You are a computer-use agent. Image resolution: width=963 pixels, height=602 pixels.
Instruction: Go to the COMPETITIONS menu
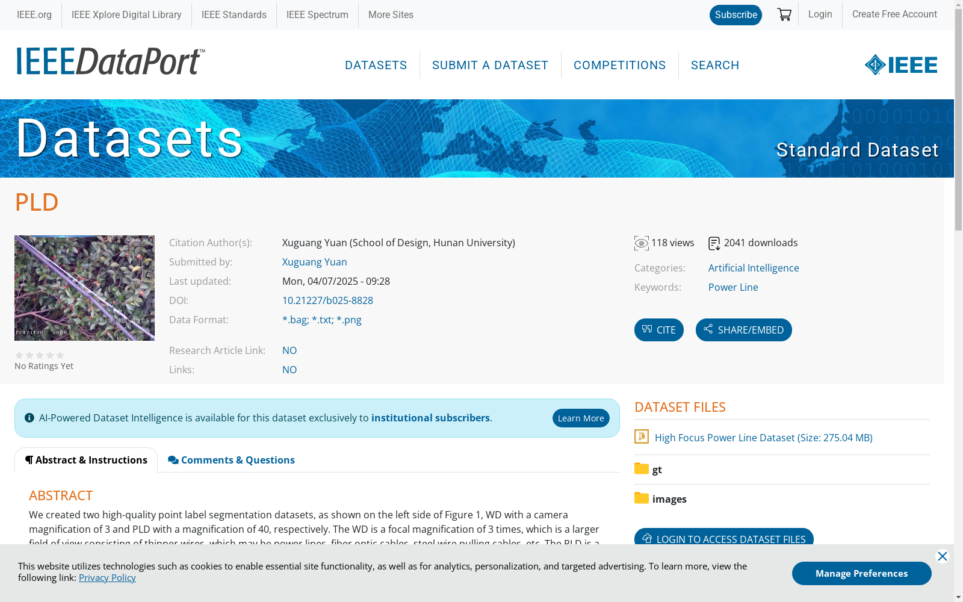(620, 65)
